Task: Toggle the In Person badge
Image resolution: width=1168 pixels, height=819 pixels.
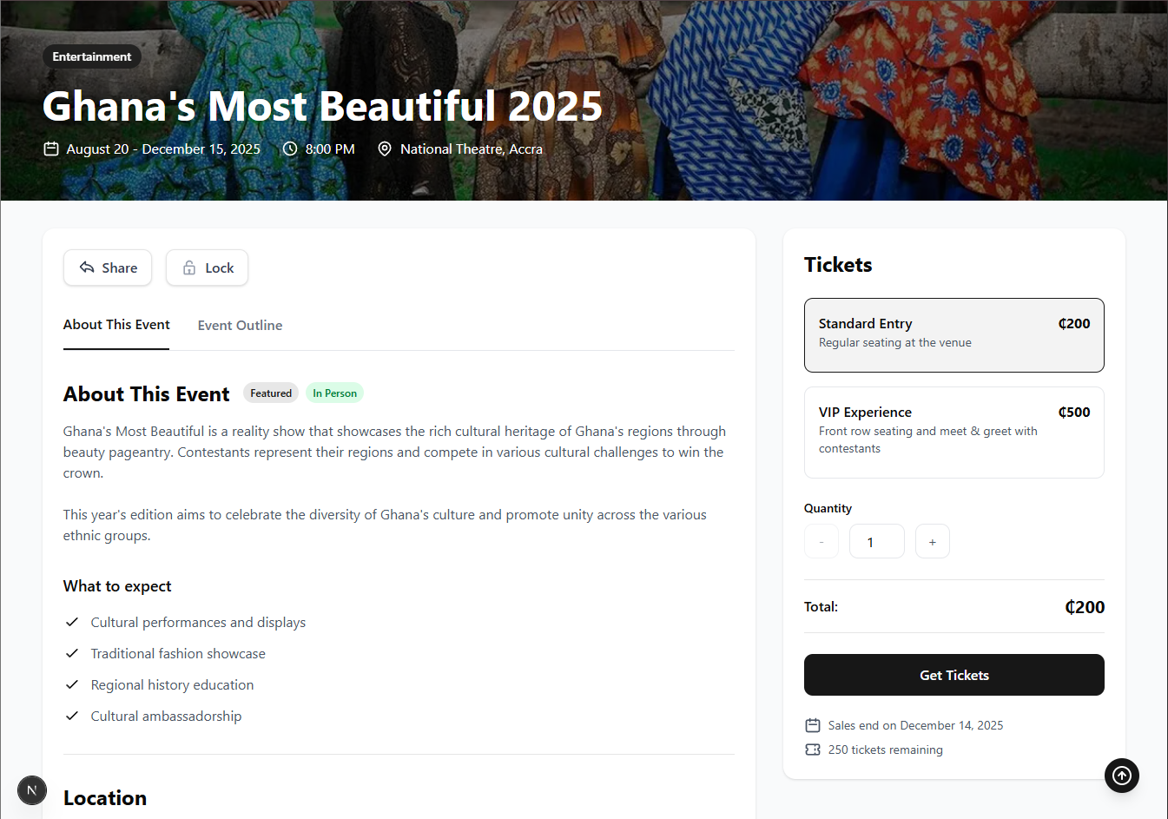Action: tap(334, 393)
